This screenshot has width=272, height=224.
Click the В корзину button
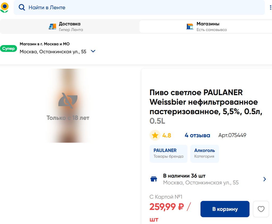pos(225,209)
